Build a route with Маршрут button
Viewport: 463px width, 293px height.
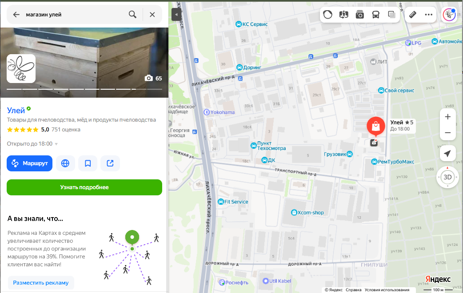(x=29, y=163)
